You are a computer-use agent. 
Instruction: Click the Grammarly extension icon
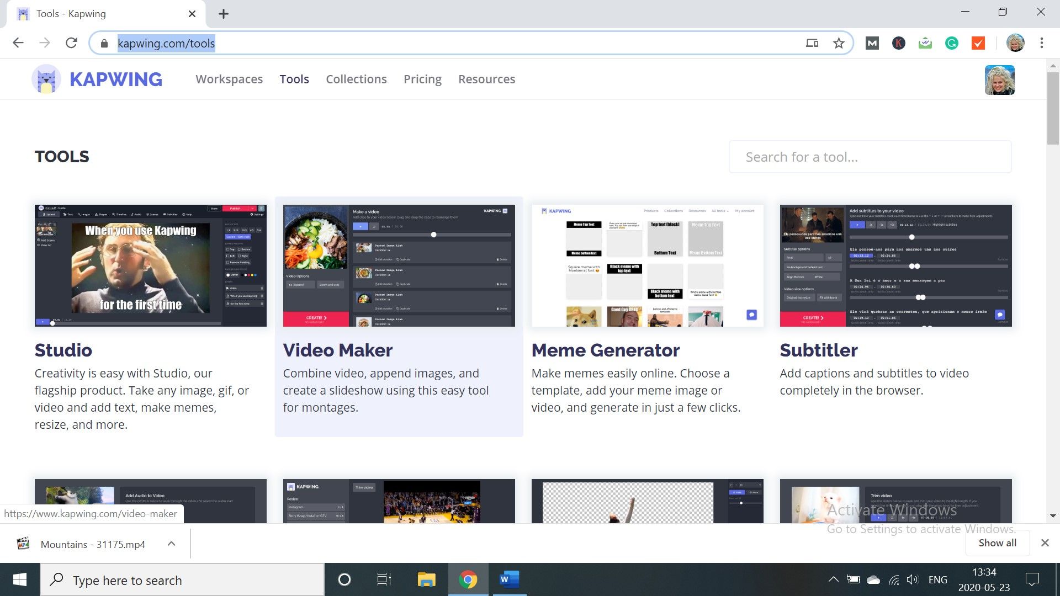951,43
